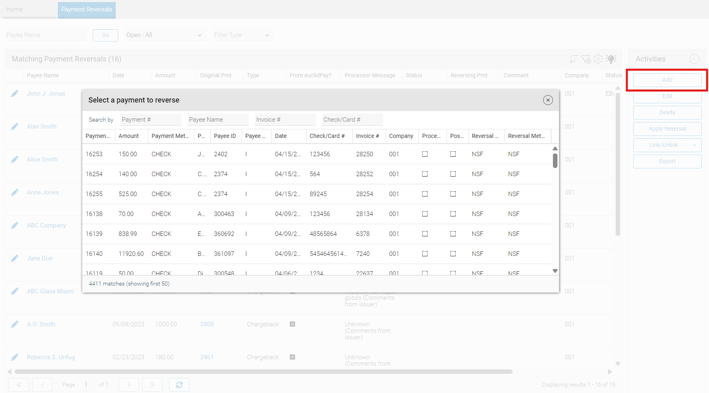This screenshot has height=393, width=709.
Task: Toggle euclidPay checkbox for A.O. Smith row
Action: pyautogui.click(x=293, y=324)
